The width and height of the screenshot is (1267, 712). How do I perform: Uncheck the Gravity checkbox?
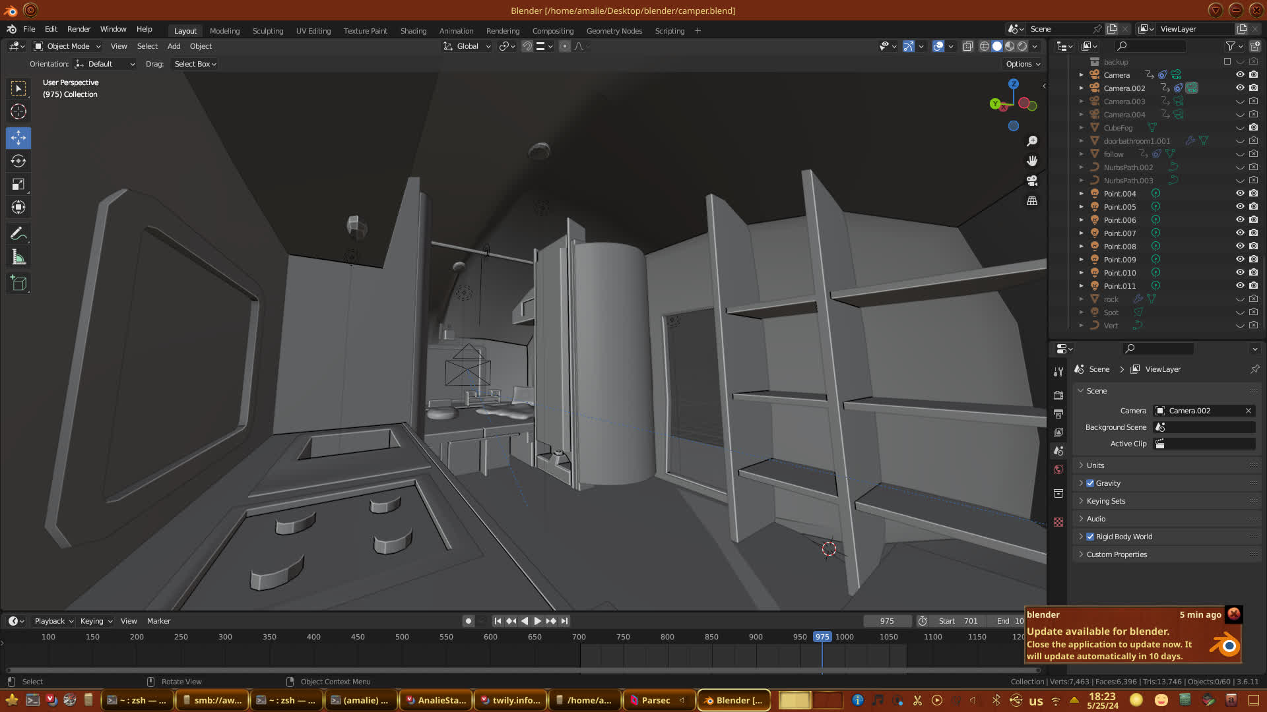pyautogui.click(x=1090, y=483)
